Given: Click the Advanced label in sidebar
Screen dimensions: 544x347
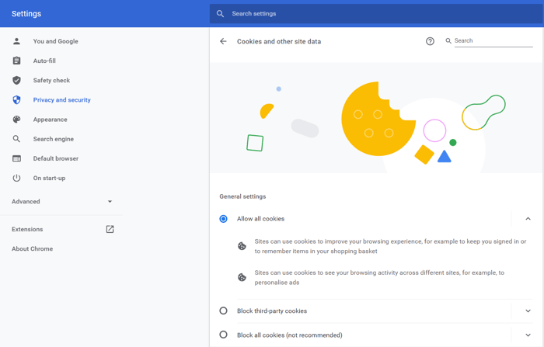Looking at the screenshot, I should tap(26, 201).
